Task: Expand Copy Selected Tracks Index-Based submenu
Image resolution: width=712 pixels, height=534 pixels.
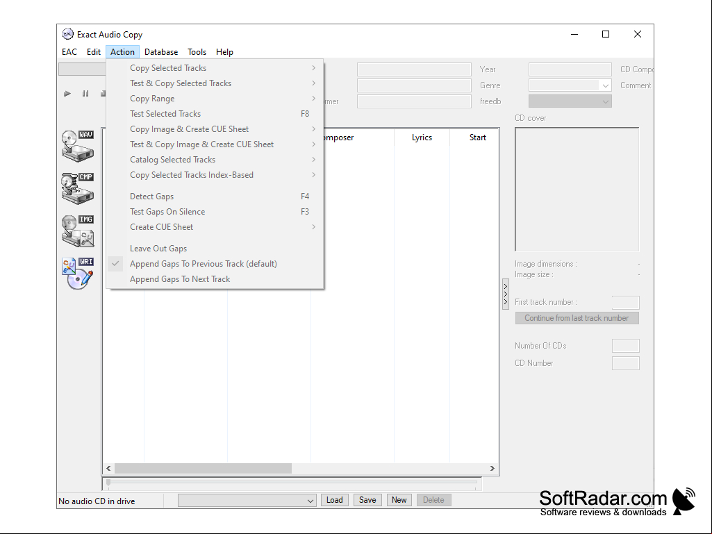Action: click(215, 175)
